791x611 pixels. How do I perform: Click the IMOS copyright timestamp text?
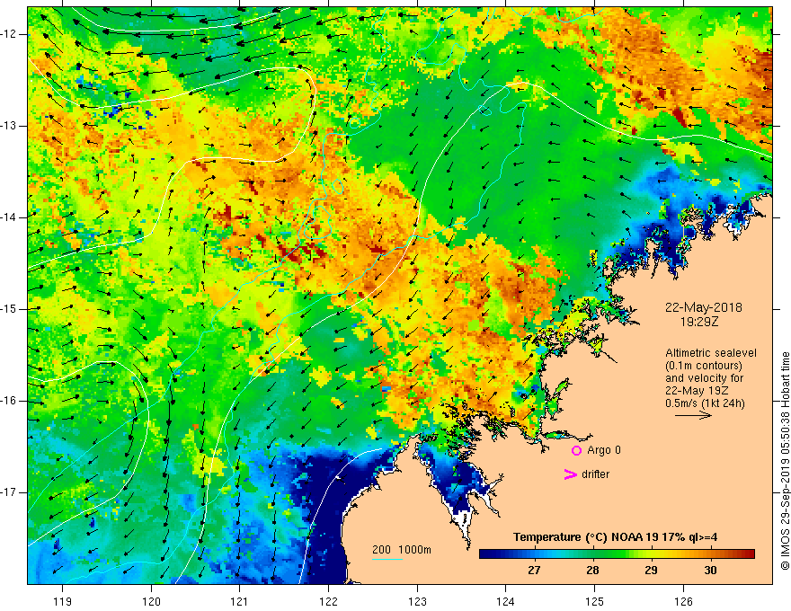(x=785, y=461)
